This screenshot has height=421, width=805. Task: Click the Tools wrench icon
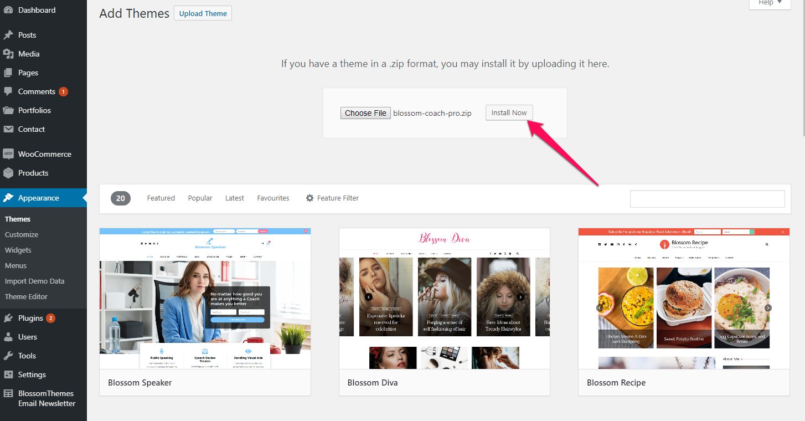click(8, 356)
